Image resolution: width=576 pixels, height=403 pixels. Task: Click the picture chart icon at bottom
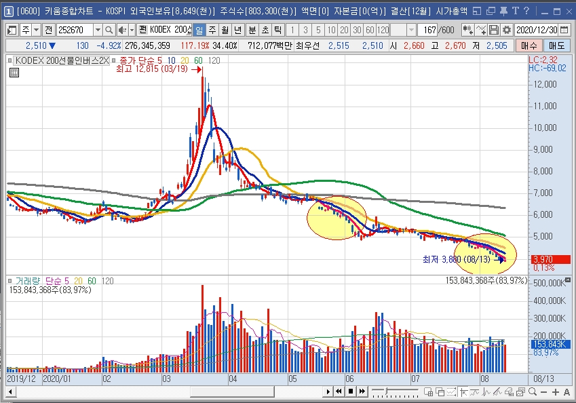click(x=520, y=392)
